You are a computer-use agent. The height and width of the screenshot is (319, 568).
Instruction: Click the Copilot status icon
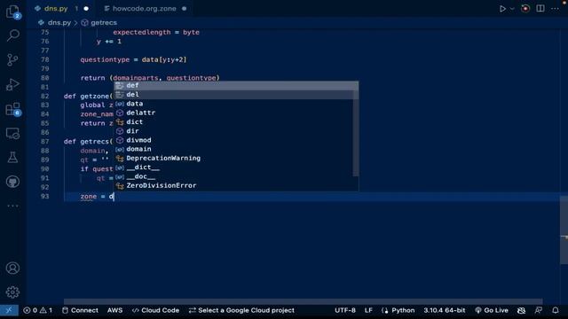coord(521,310)
